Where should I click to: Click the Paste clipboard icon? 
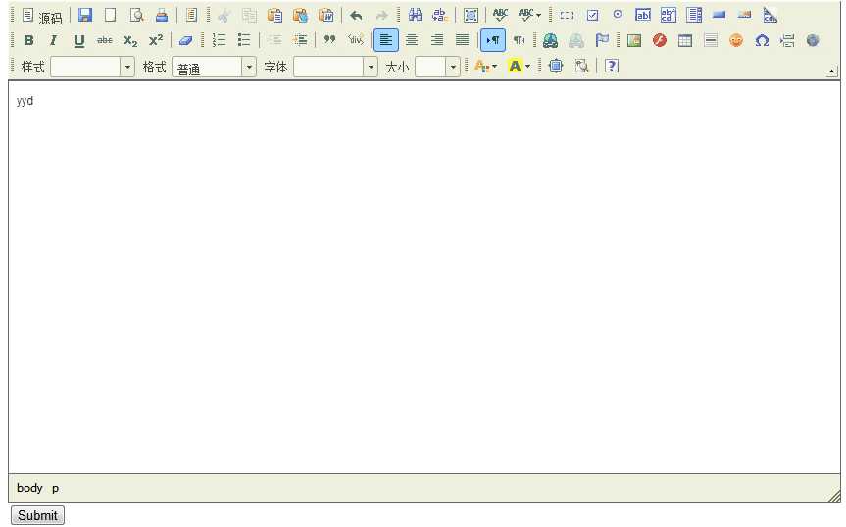coord(274,15)
